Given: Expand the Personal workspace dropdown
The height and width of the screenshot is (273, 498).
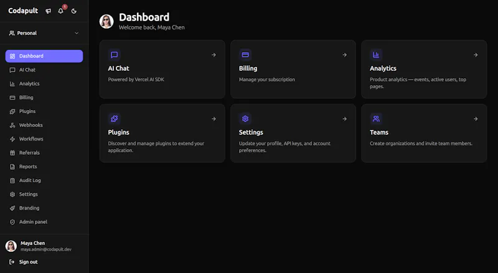Looking at the screenshot, I should [x=44, y=33].
